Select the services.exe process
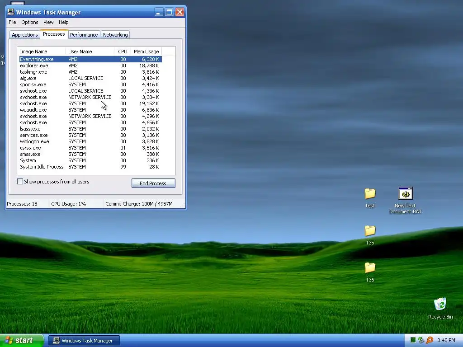Viewport: 463px width, 347px height. (90, 135)
